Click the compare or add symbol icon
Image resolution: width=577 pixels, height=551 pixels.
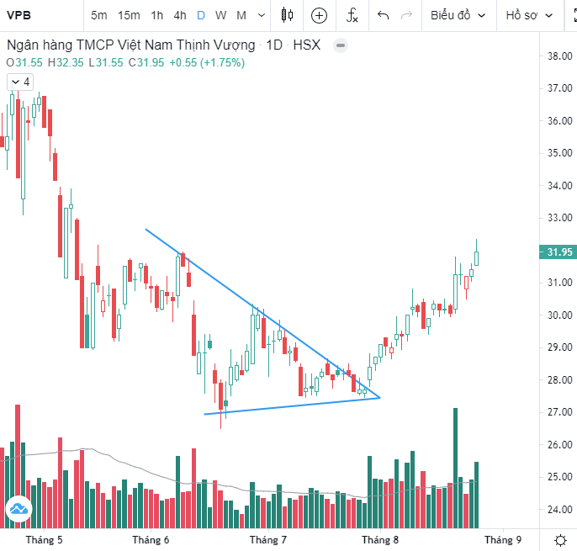319,15
